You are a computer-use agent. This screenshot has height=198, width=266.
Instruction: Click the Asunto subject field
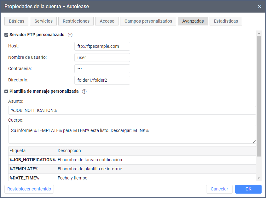[x=132, y=110]
